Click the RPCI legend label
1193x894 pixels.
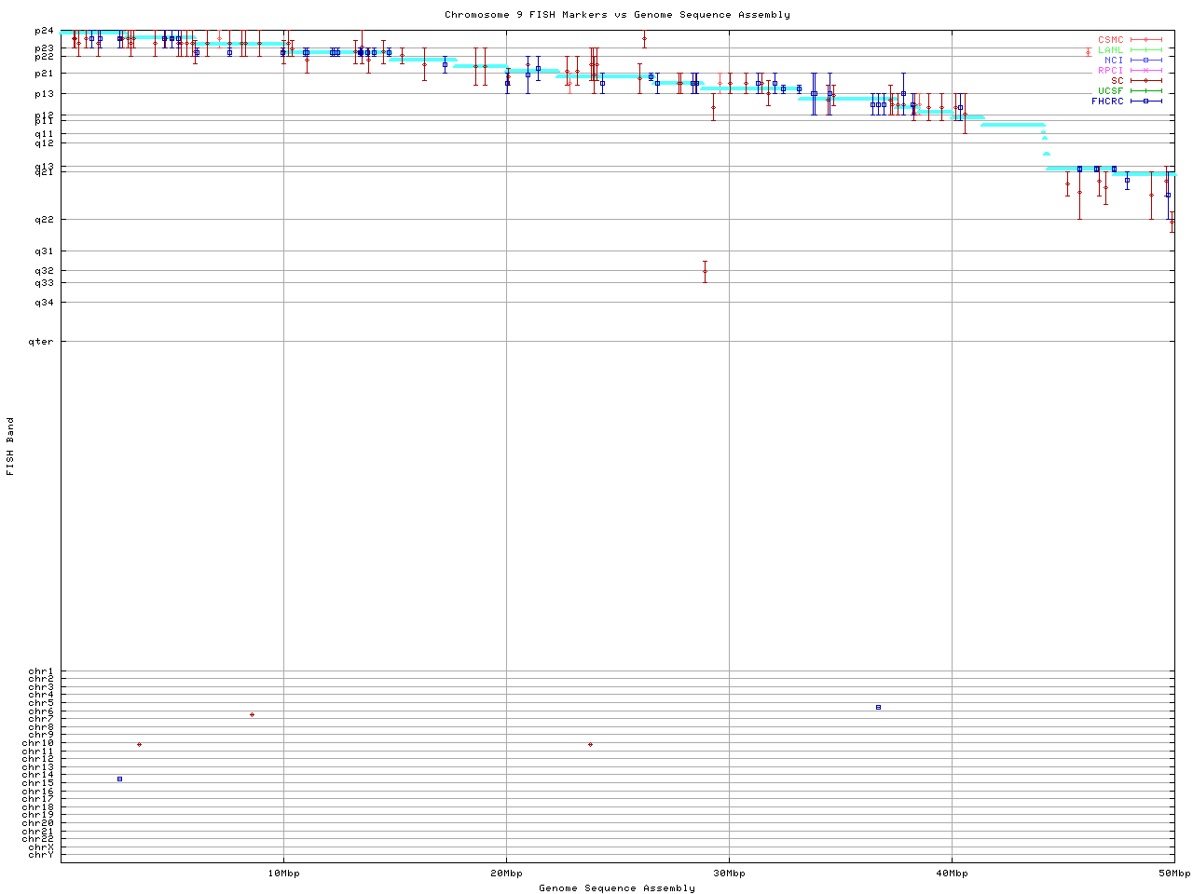pos(1110,71)
